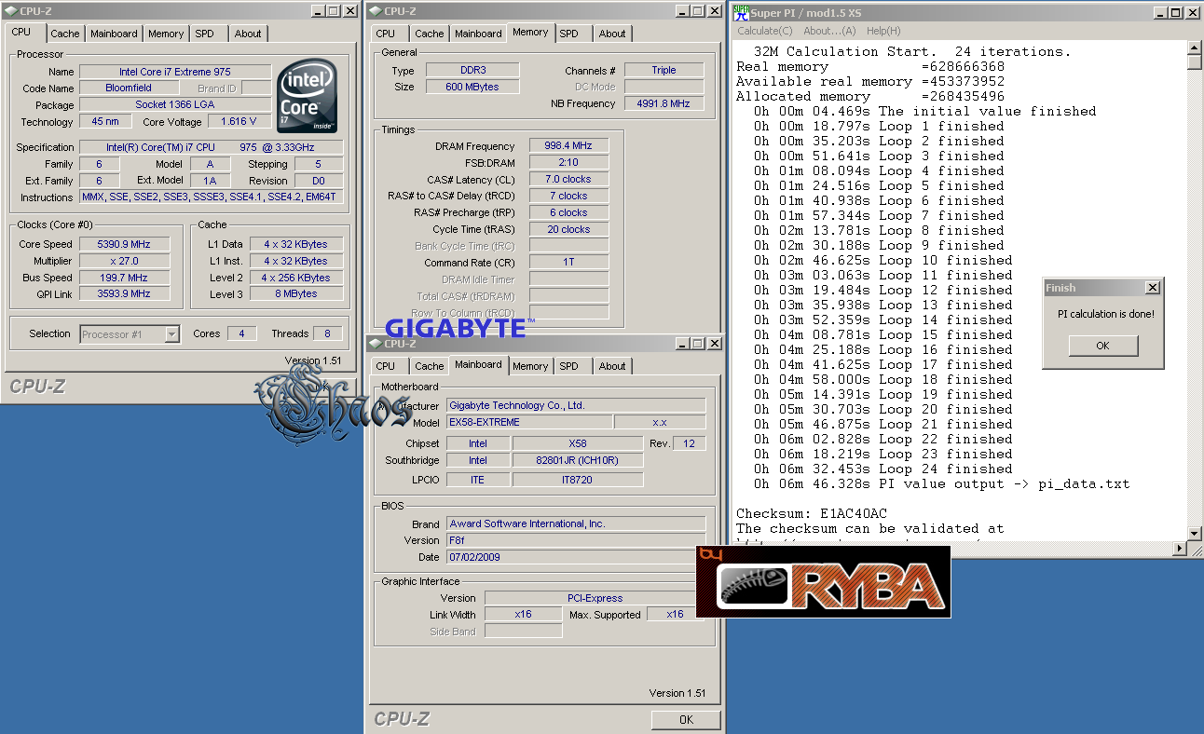Select Mainboard tab in the Memory-timings CPU-Z window
Screen dimensions: 1204x734
pyautogui.click(x=478, y=34)
